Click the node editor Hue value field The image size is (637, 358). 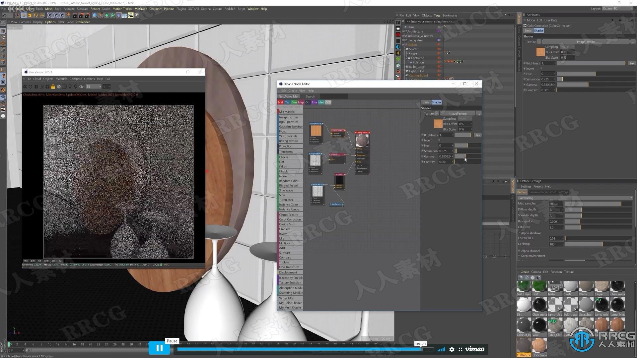click(x=446, y=146)
